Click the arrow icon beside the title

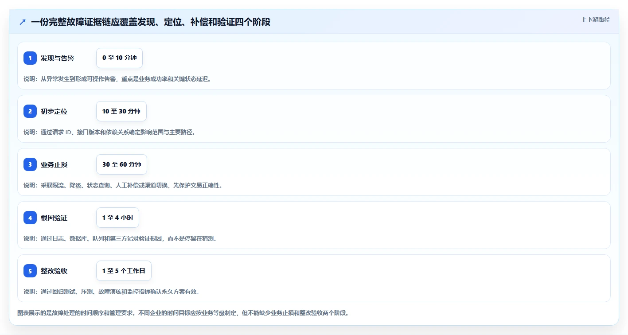pyautogui.click(x=23, y=22)
